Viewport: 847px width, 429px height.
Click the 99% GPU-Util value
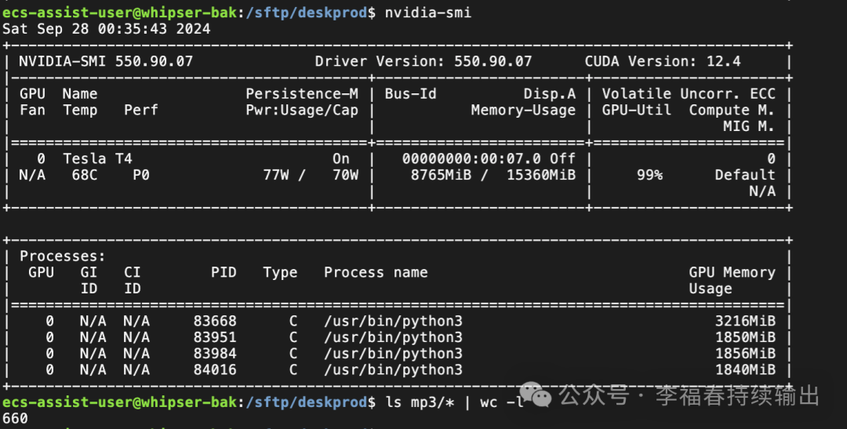(650, 175)
